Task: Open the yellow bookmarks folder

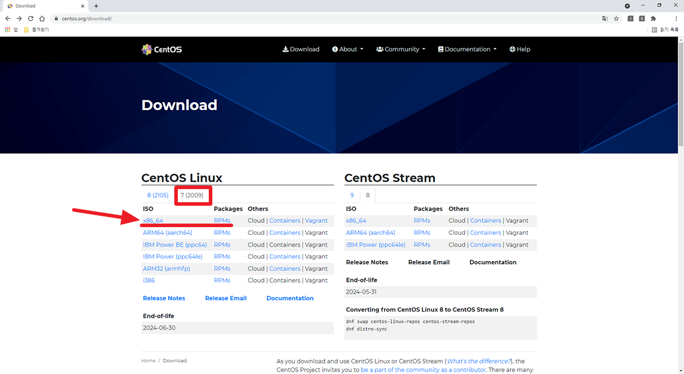Action: 36,30
